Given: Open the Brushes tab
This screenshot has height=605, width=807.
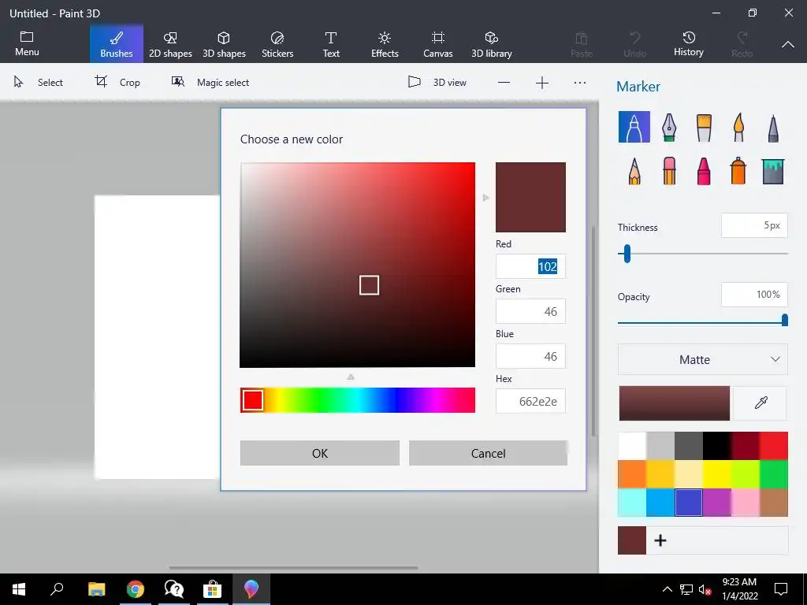Looking at the screenshot, I should click(117, 44).
